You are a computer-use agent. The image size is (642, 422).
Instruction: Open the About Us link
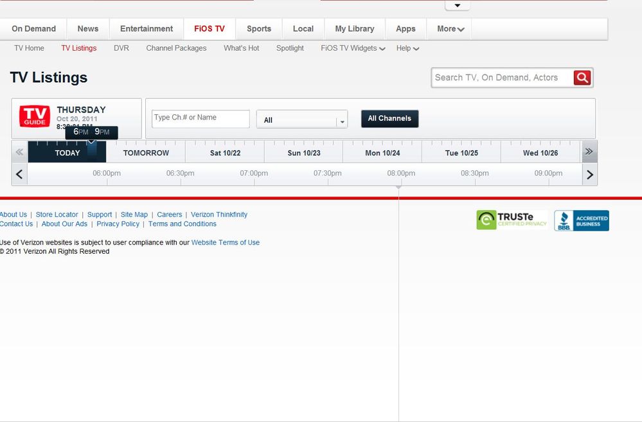(13, 215)
